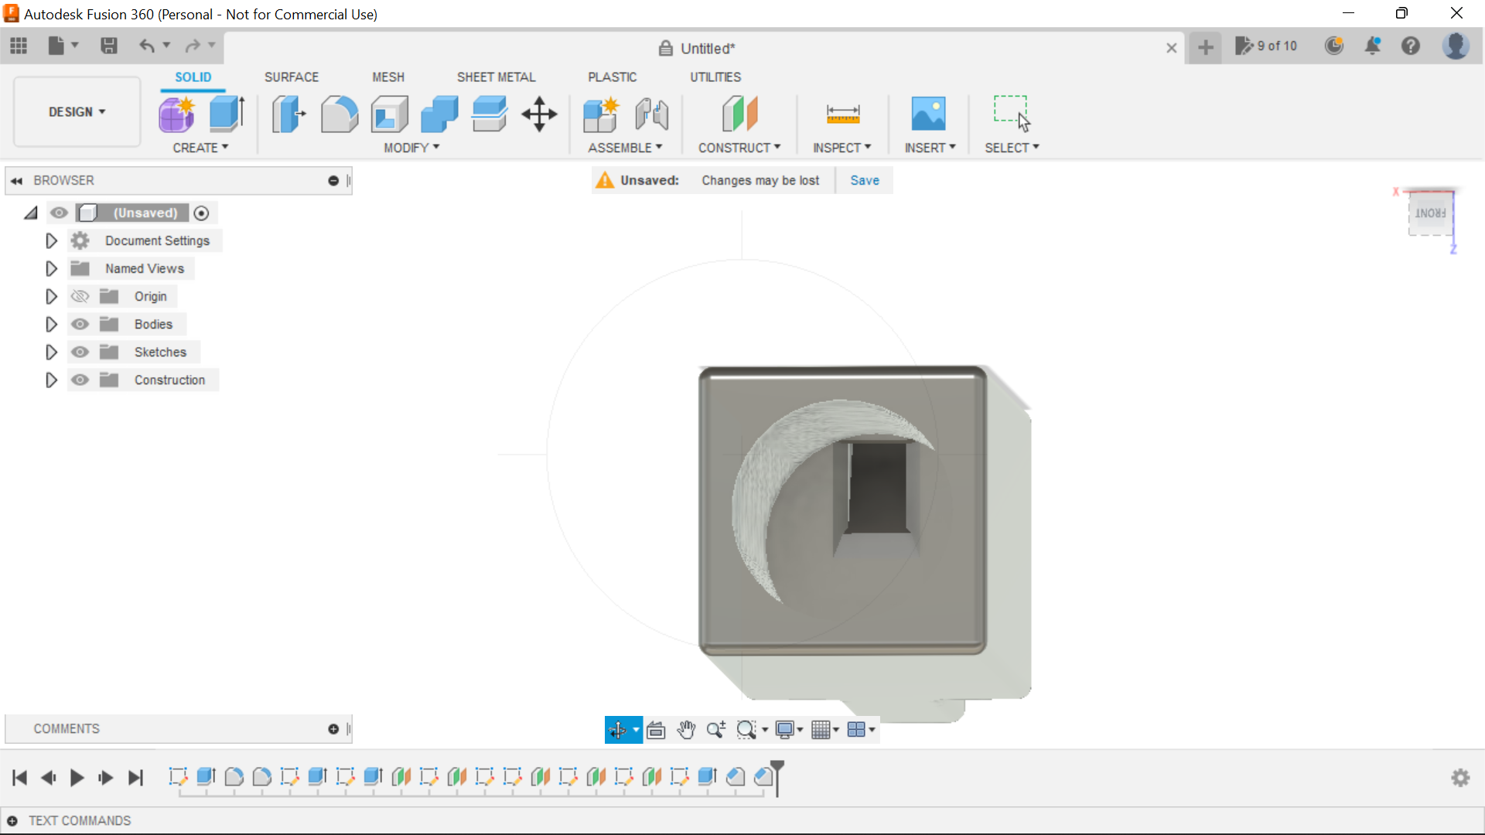Show the hidden Origin folder

coord(80,296)
